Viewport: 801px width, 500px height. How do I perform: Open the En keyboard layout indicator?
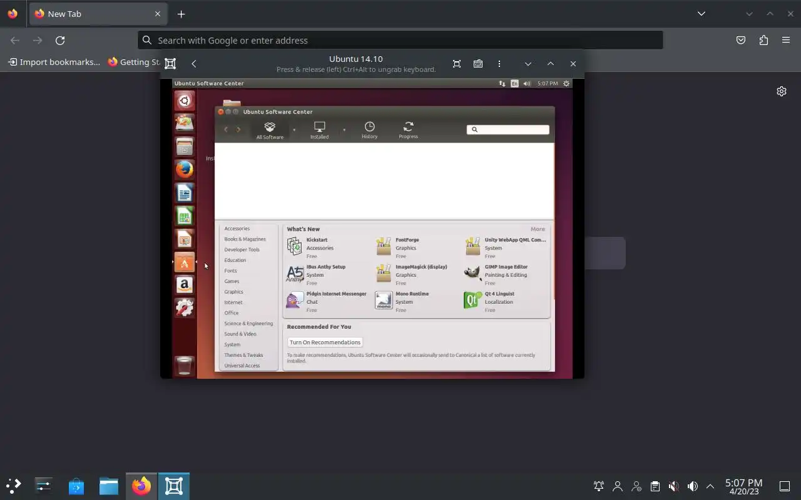pyautogui.click(x=514, y=83)
